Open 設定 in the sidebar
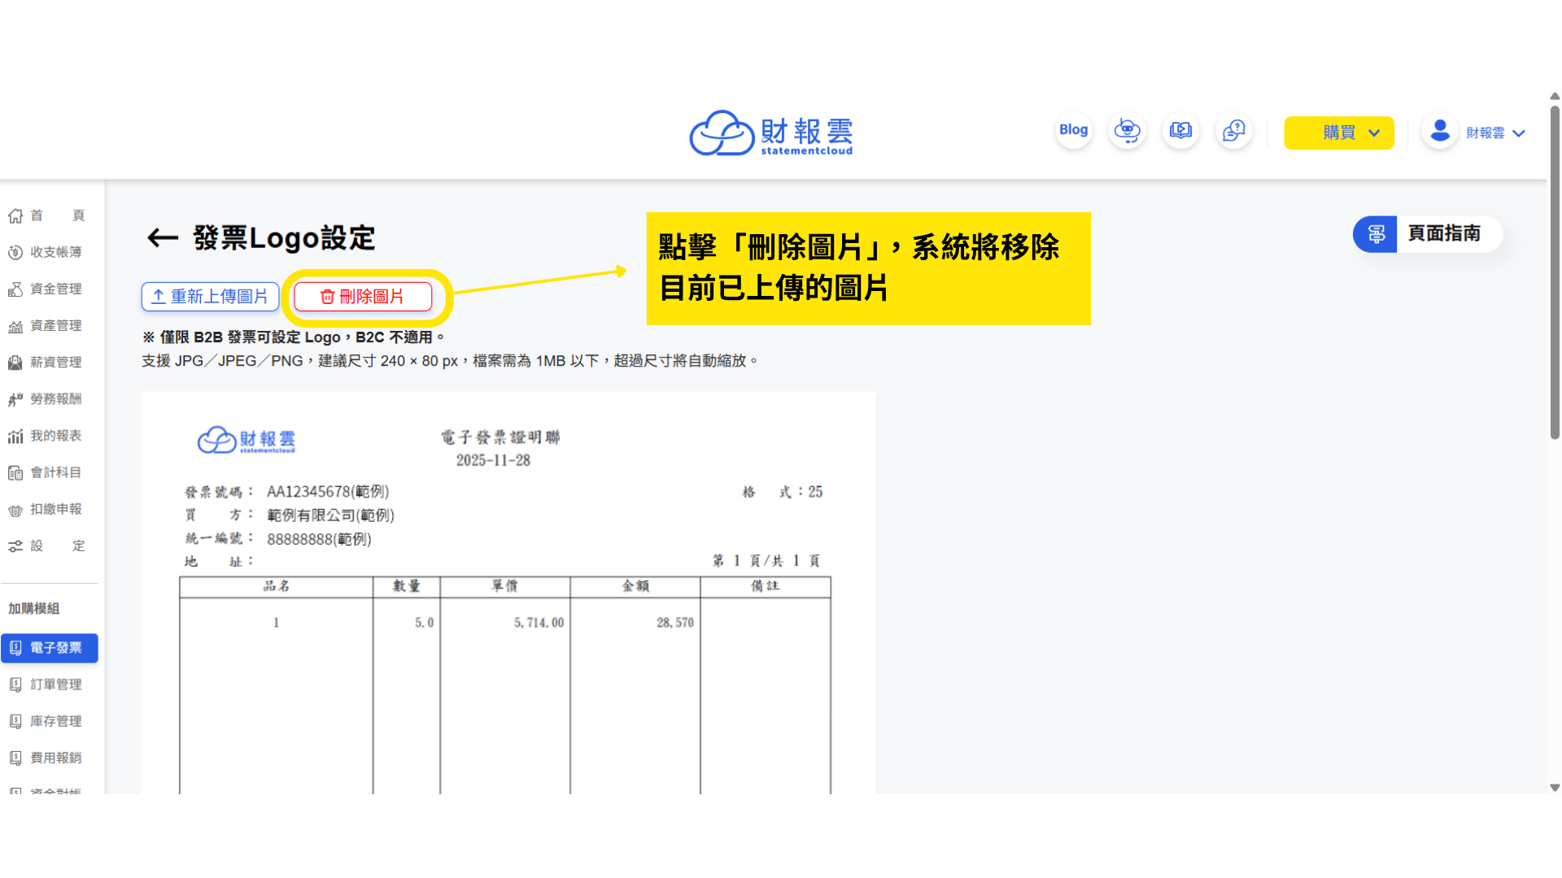This screenshot has height=878, width=1562. pos(49,545)
